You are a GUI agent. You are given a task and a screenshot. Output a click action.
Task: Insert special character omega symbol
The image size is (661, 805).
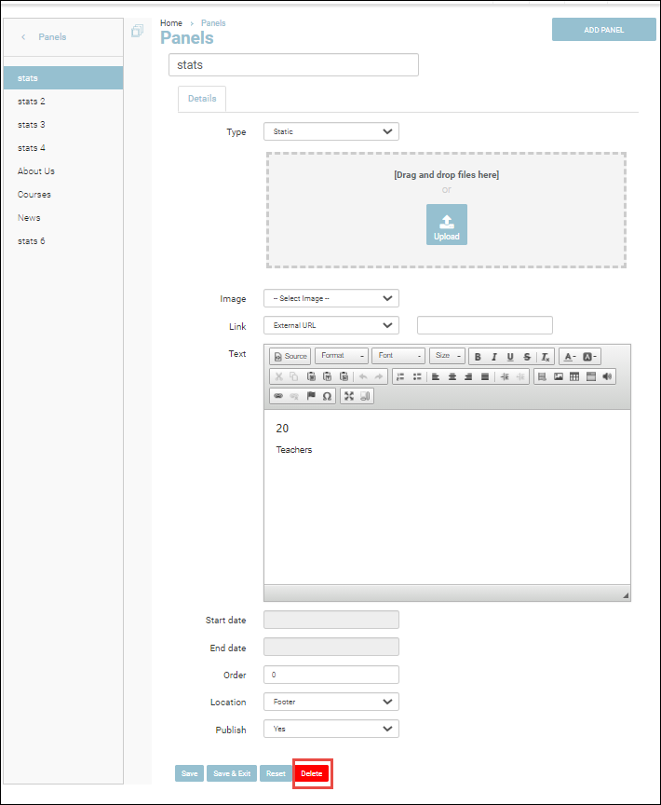(327, 396)
